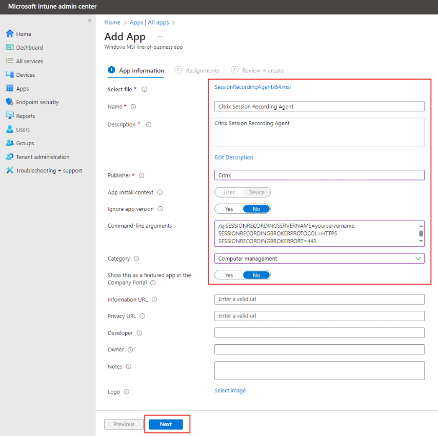
Task: Set featured app in Company Portal to Yes
Action: pyautogui.click(x=229, y=275)
